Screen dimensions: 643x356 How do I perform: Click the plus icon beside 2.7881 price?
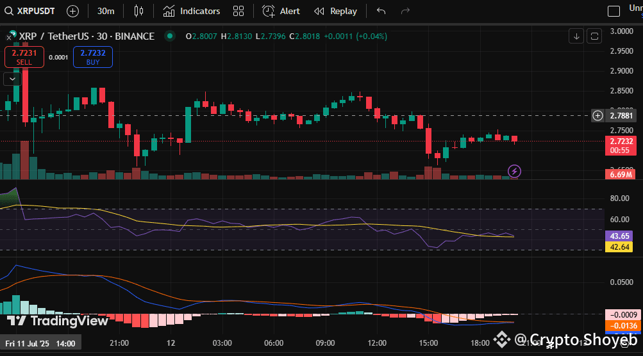click(x=597, y=115)
